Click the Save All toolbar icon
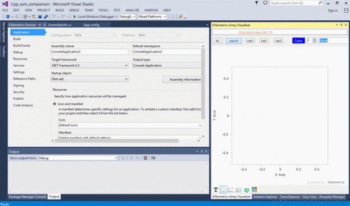The width and height of the screenshot is (350, 206). click(46, 17)
